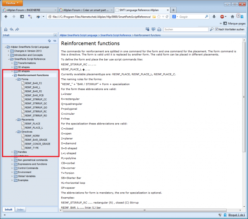This screenshot has height=219, width=248.
Task: Click the blue user icon in status bar
Action: [x=225, y=215]
